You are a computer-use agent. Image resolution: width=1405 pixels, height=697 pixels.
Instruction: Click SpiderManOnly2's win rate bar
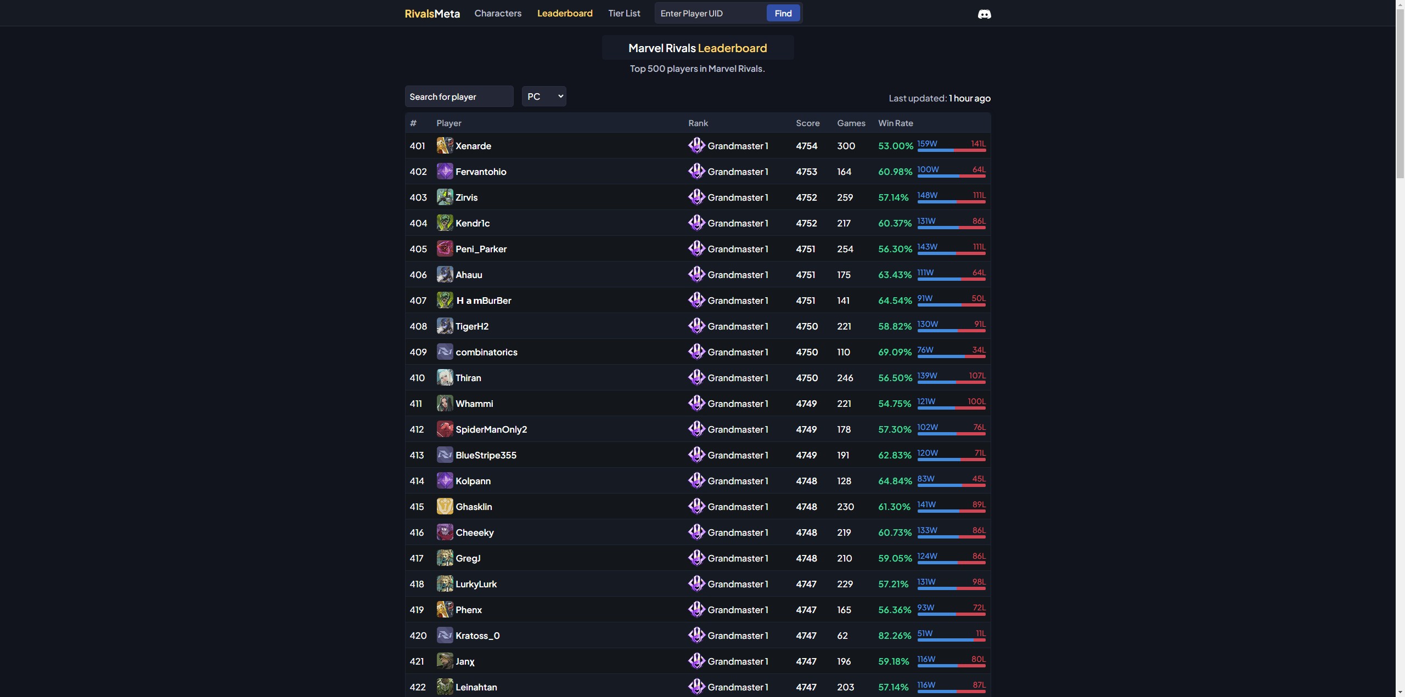tap(950, 435)
